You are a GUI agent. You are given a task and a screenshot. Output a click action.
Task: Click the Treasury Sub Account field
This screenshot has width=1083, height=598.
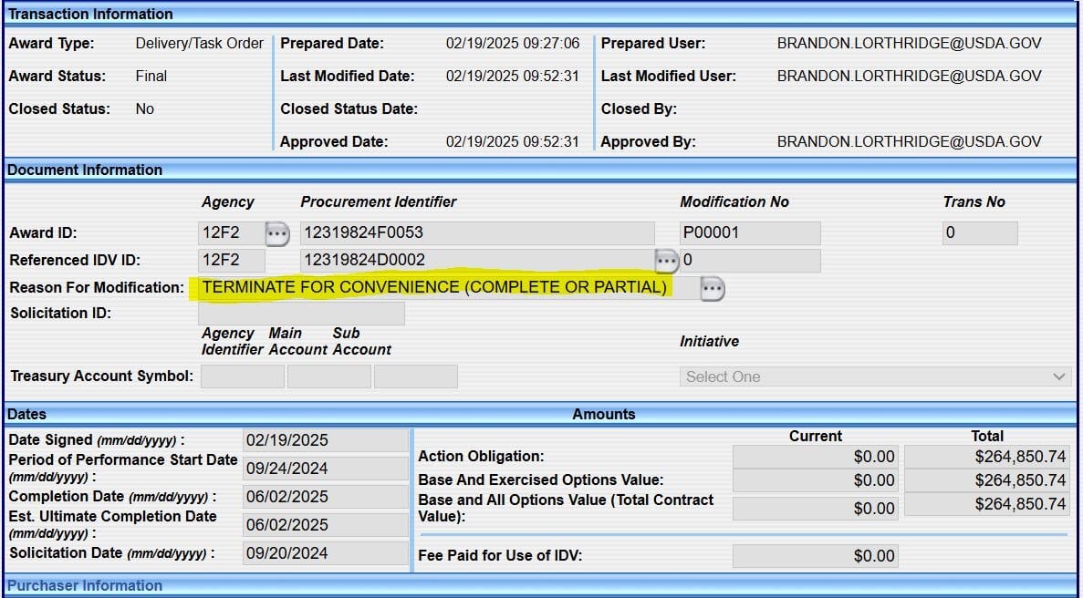416,376
